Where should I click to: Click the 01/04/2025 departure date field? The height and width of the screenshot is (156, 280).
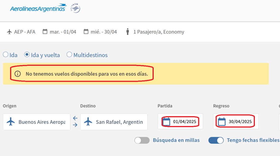tap(185, 122)
